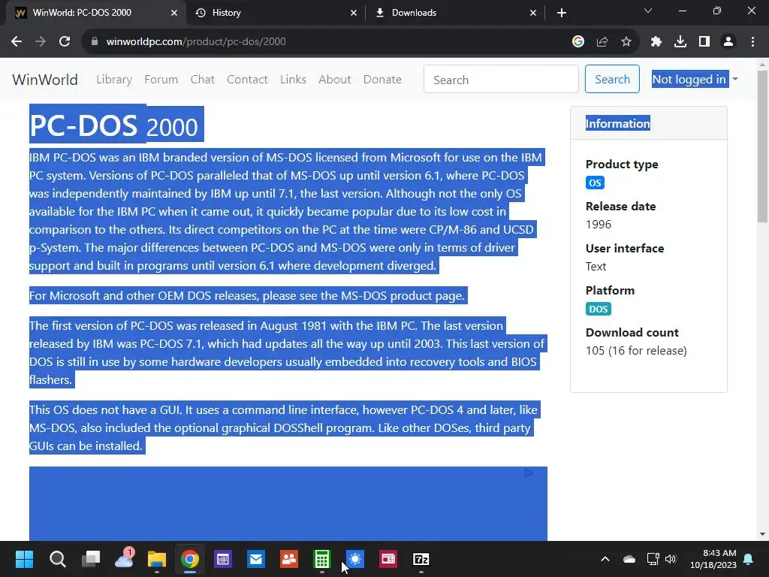The height and width of the screenshot is (577, 769).
Task: Open the Chrome profile avatar
Action: 728,42
